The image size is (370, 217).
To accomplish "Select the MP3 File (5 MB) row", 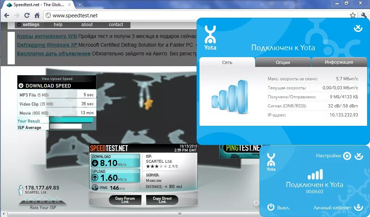I will tap(57, 95).
